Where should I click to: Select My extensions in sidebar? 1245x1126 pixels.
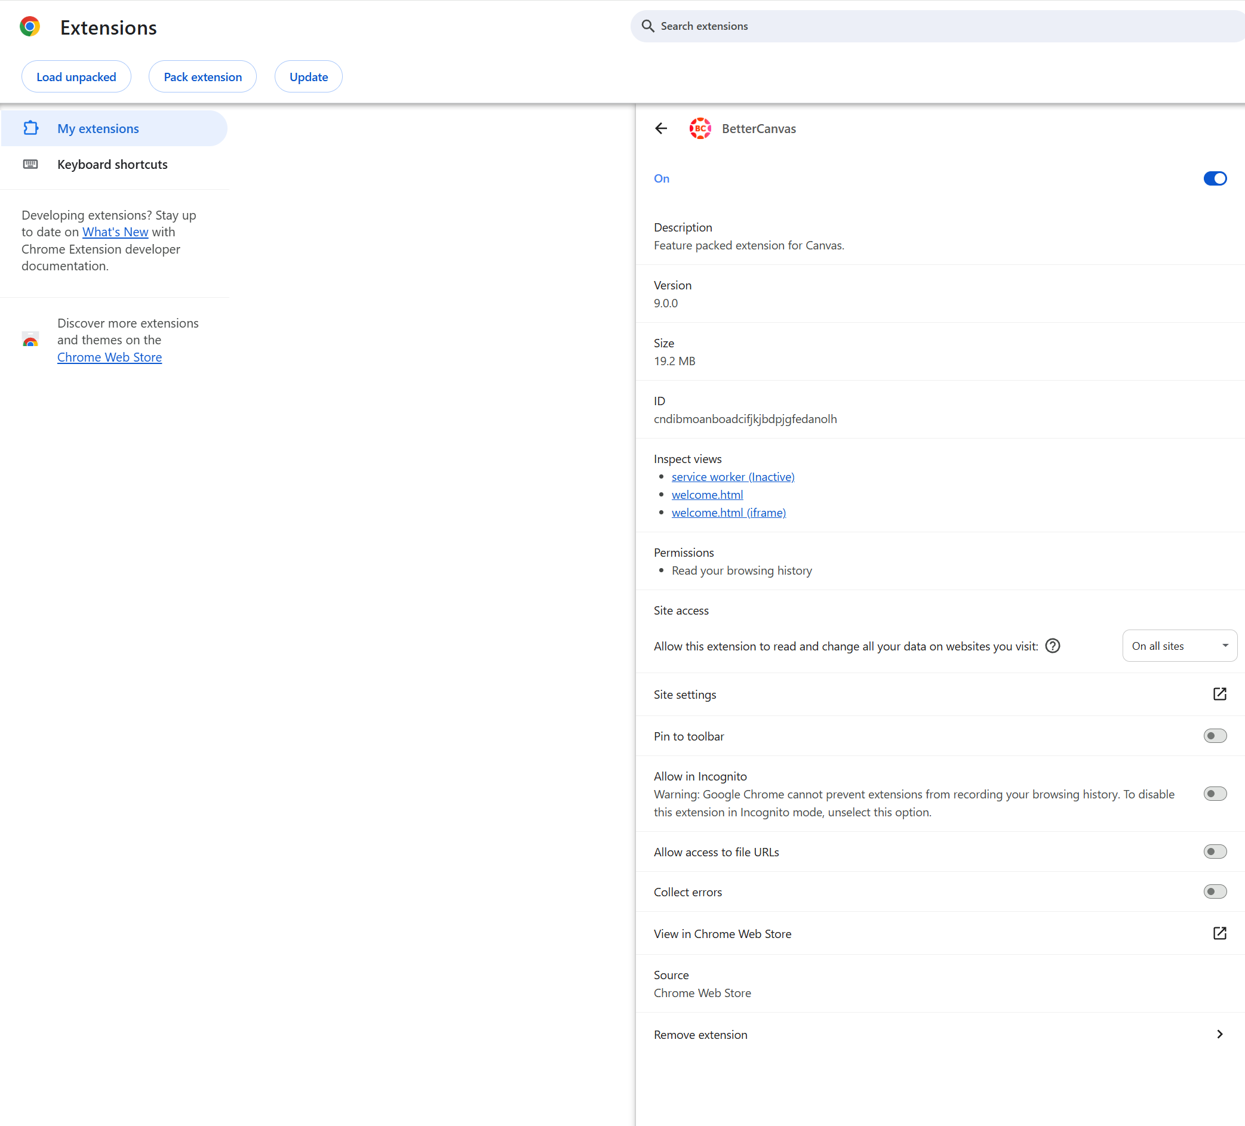114,128
